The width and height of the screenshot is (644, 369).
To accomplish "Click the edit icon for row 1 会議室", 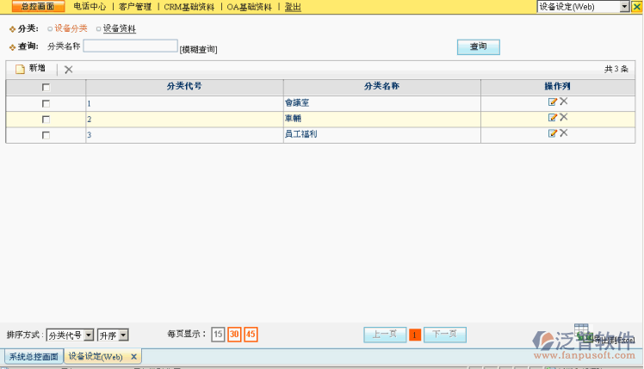I will click(x=553, y=102).
